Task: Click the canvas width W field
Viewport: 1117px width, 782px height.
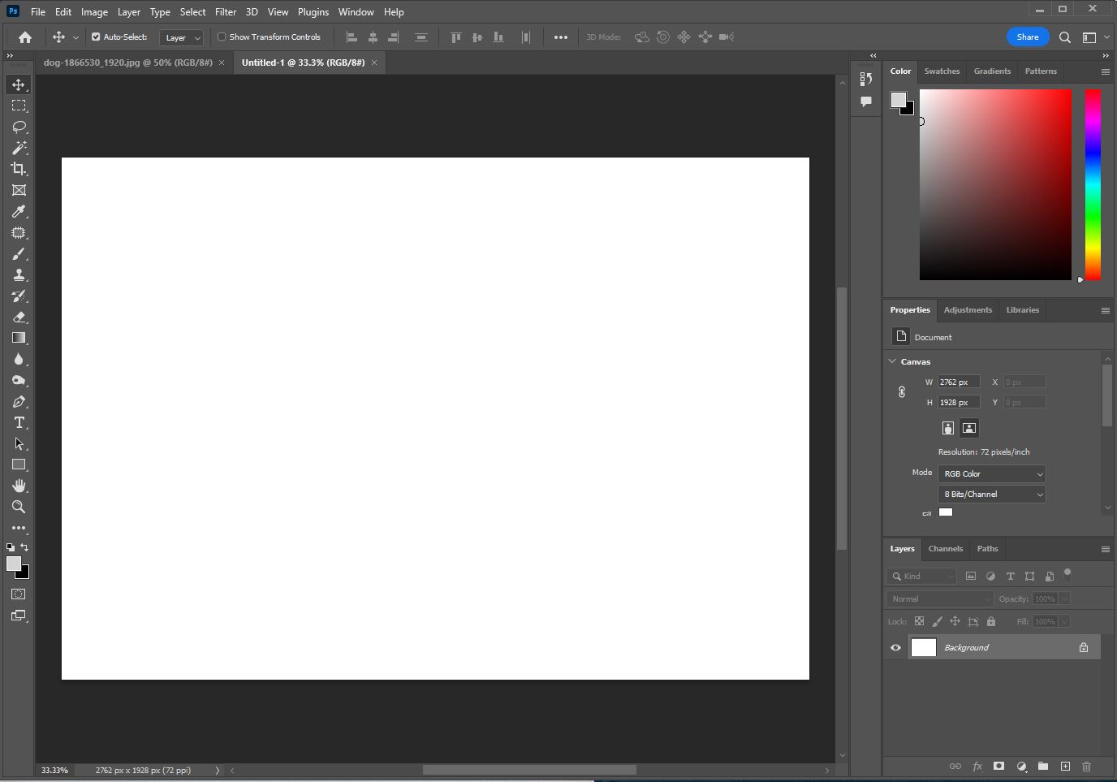Action: click(x=959, y=382)
